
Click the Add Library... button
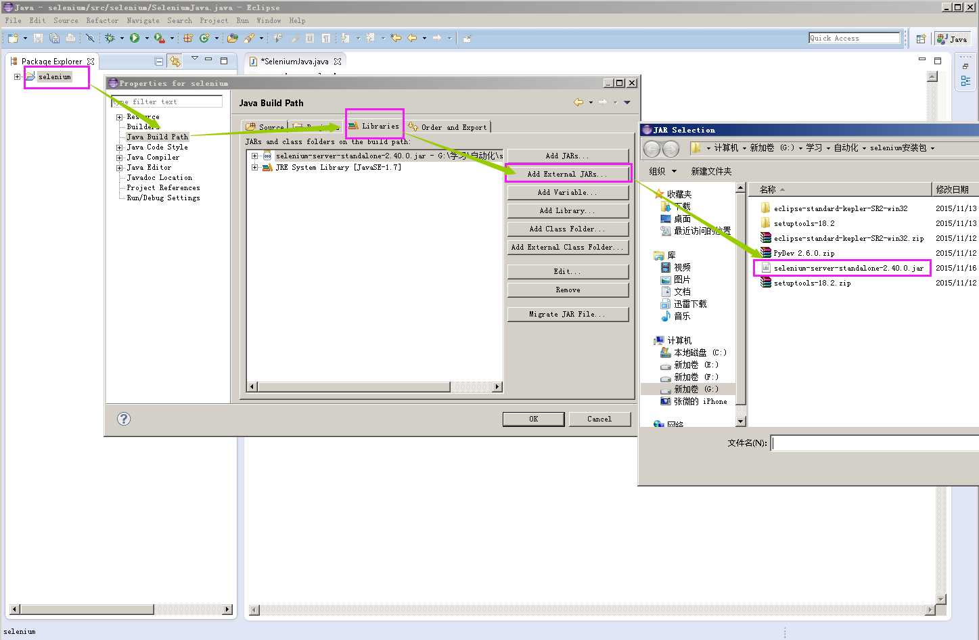(x=568, y=211)
